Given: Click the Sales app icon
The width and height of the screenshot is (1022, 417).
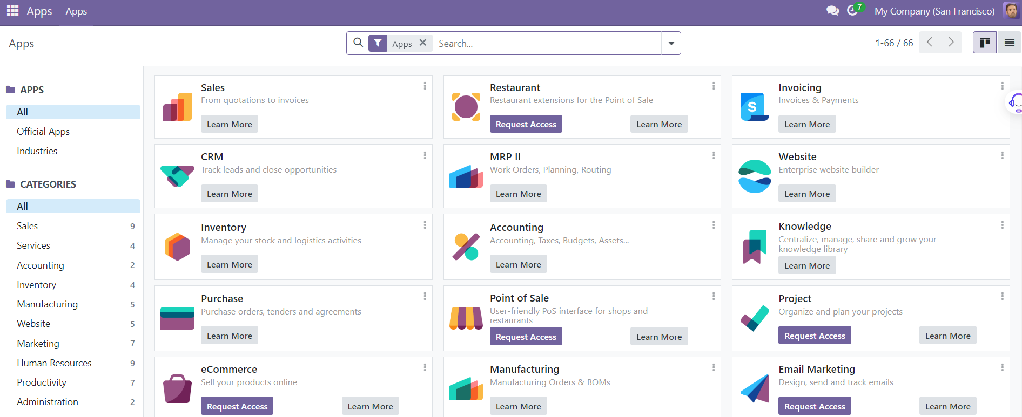Looking at the screenshot, I should (177, 106).
